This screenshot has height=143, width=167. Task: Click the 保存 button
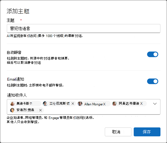coord(147,132)
